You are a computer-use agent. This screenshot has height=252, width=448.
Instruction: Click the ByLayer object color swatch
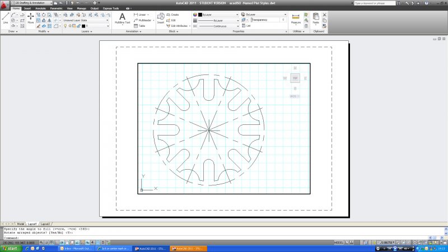tap(200, 14)
